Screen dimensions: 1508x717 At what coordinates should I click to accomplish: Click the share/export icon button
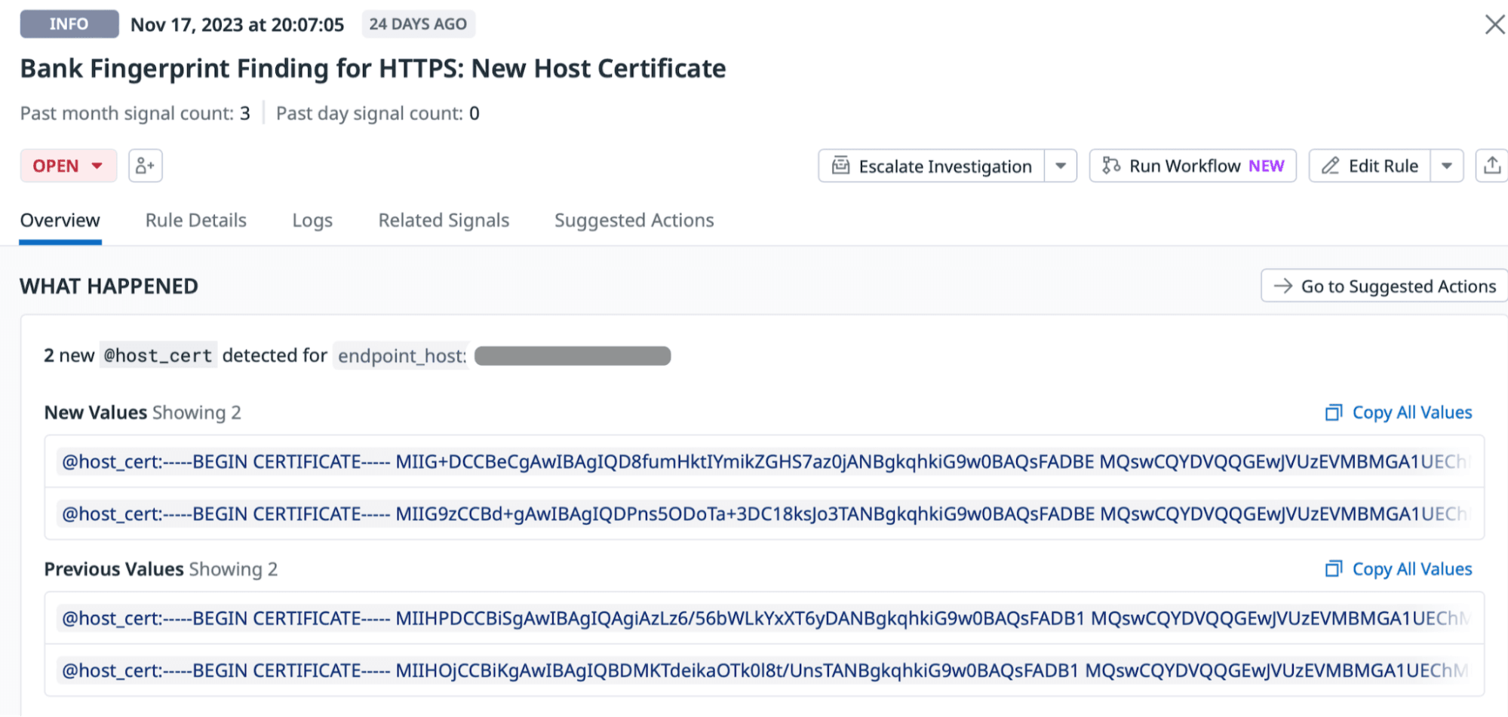pyautogui.click(x=1491, y=166)
